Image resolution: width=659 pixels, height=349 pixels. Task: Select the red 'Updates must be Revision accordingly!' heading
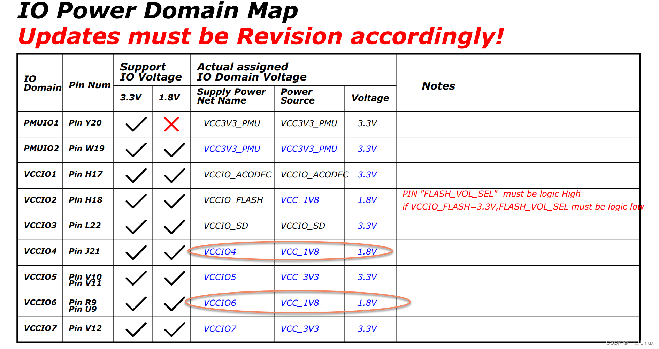(261, 37)
